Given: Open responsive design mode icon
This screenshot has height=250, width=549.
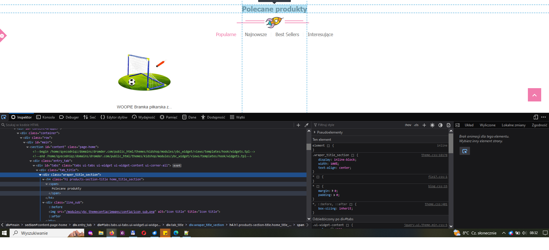Looking at the screenshot, I should 536,117.
